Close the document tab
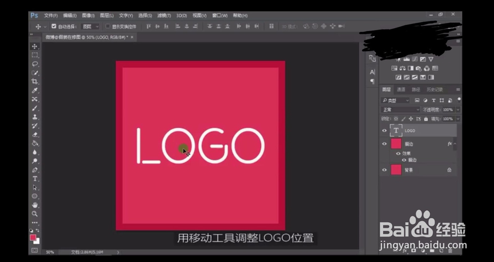The image size is (494, 262). (x=132, y=37)
